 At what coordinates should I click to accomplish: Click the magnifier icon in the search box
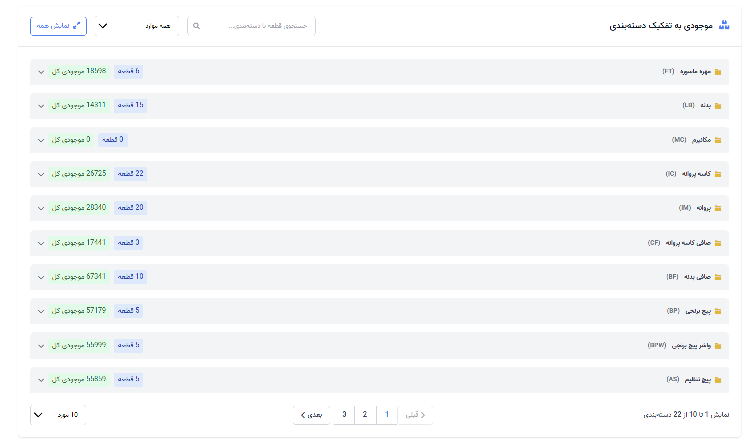(x=197, y=26)
